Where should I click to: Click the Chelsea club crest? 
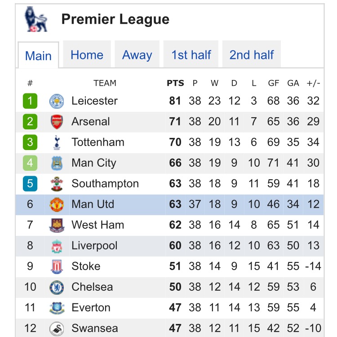pos(57,287)
